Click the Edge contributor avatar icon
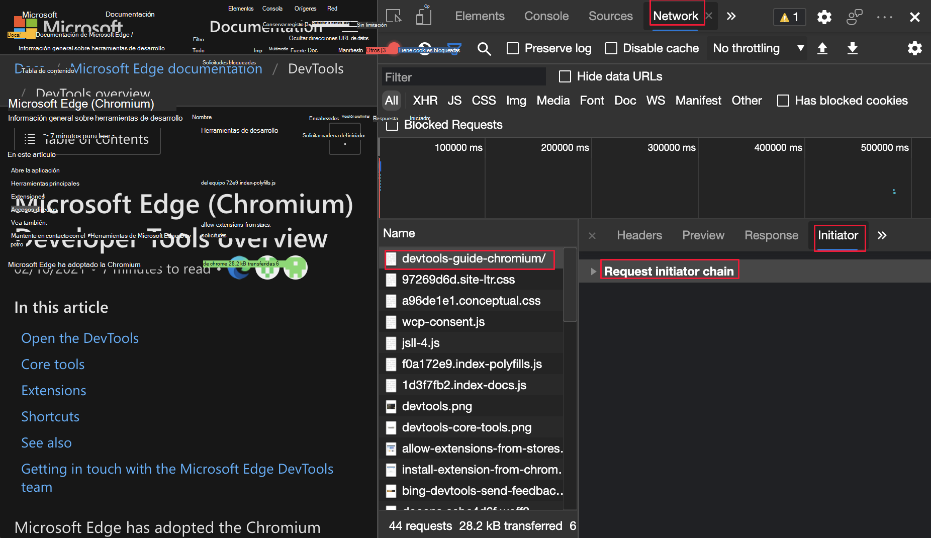Viewport: 931px width, 538px height. click(239, 267)
